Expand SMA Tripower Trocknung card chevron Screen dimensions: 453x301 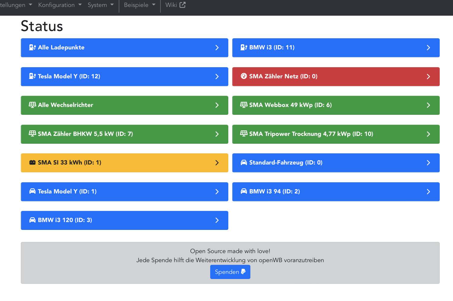pos(428,134)
